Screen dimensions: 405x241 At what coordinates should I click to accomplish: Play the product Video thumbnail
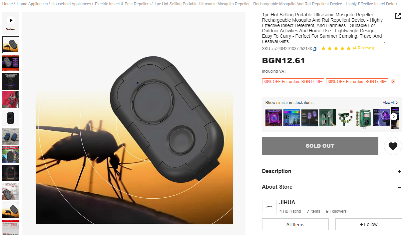click(11, 24)
